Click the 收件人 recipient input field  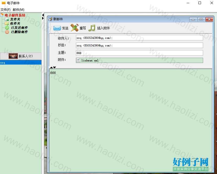(139, 38)
